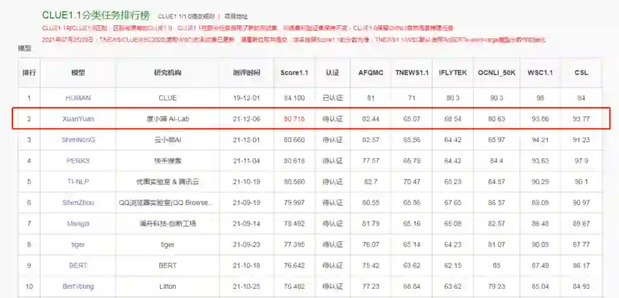
Task: Select HUMAN's score 84.100
Action: pos(295,98)
